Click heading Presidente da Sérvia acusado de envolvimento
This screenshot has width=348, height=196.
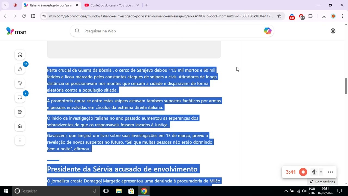point(122,169)
